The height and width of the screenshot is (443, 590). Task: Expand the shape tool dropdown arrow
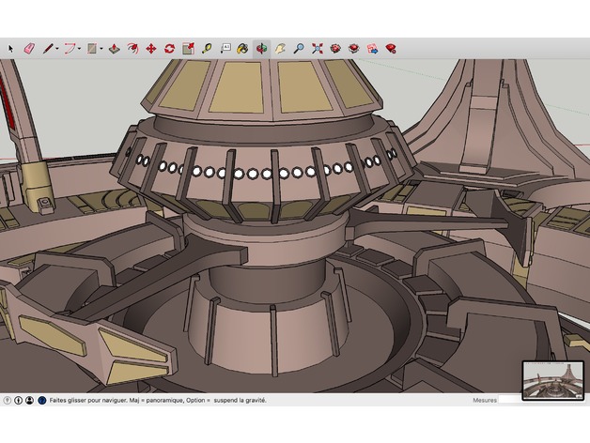coord(101,48)
